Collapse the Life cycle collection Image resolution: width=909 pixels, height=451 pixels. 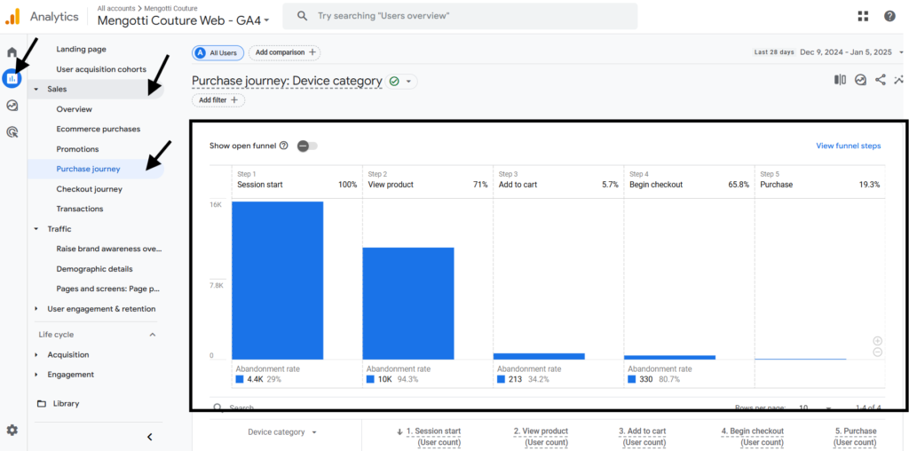point(153,335)
